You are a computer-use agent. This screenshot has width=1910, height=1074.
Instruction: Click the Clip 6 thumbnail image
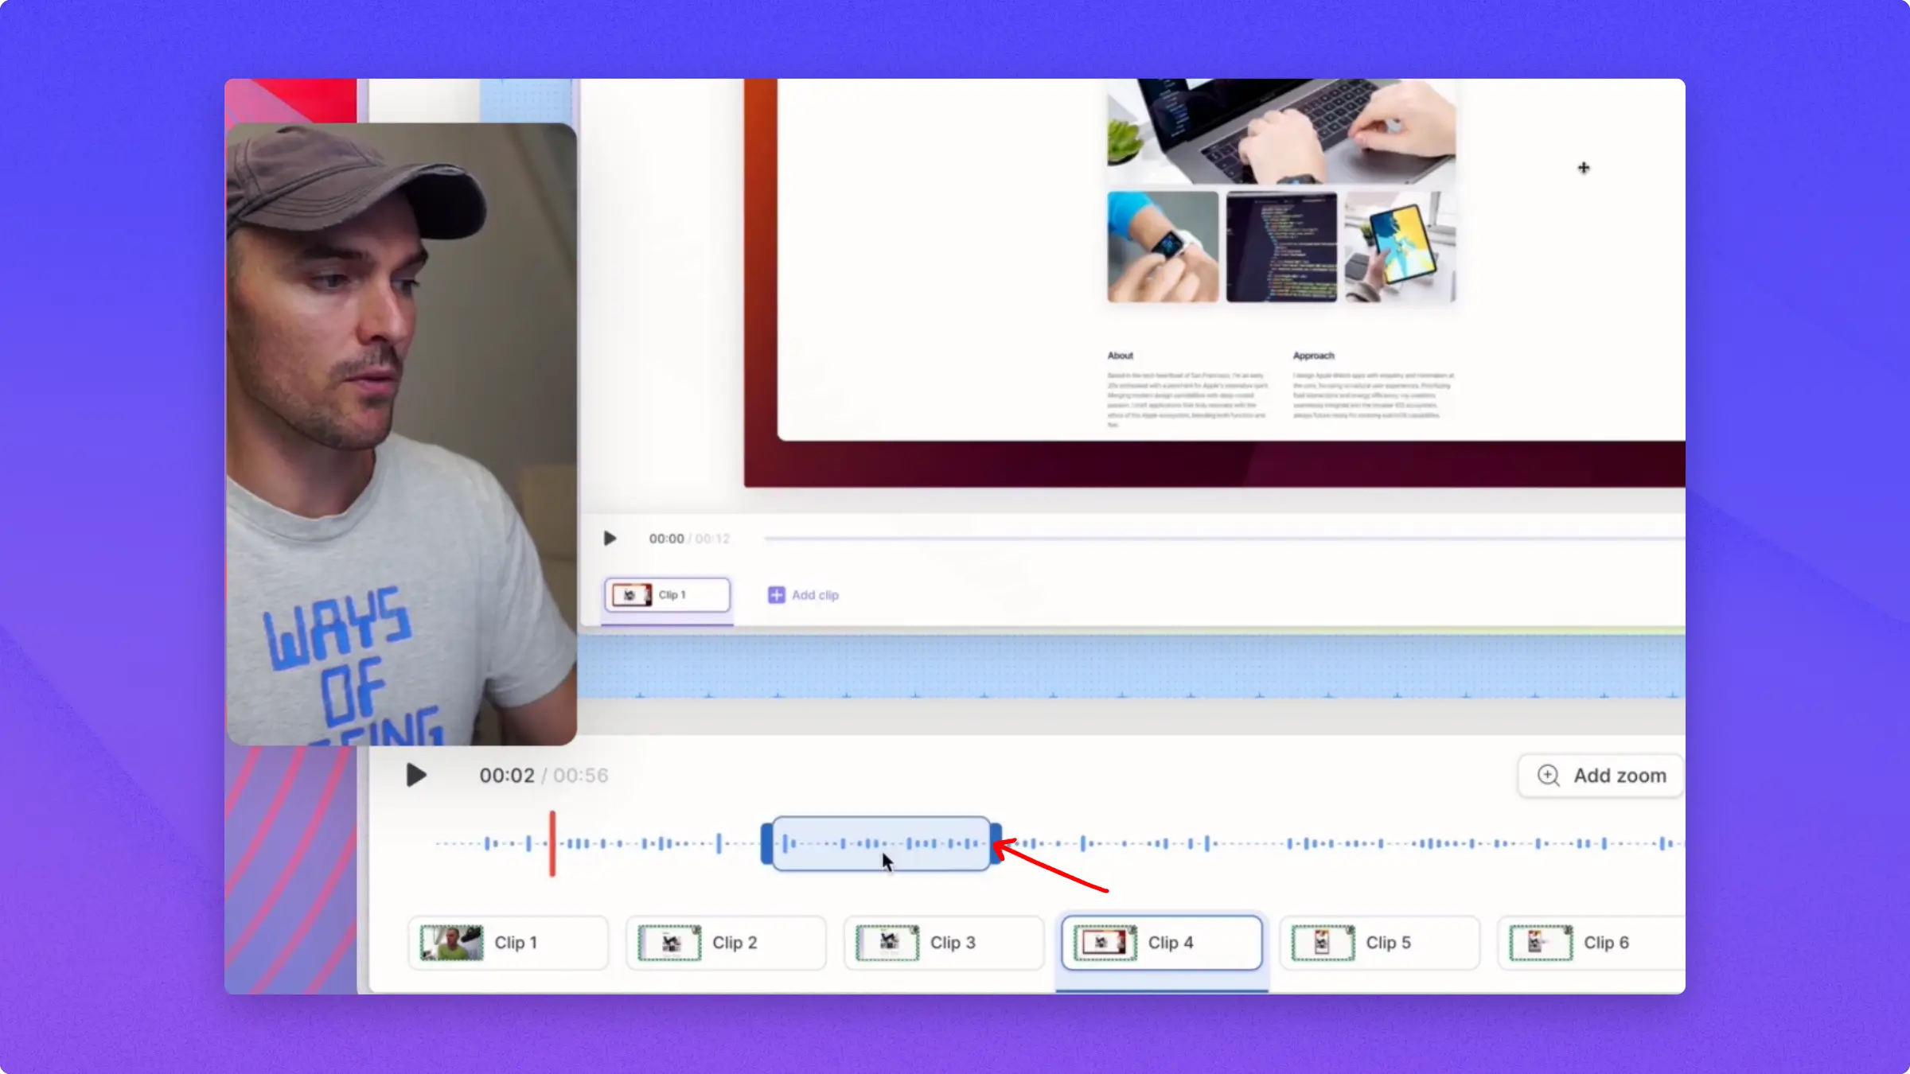click(x=1541, y=943)
